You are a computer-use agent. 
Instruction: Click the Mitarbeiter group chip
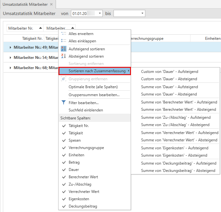pos(59,28)
